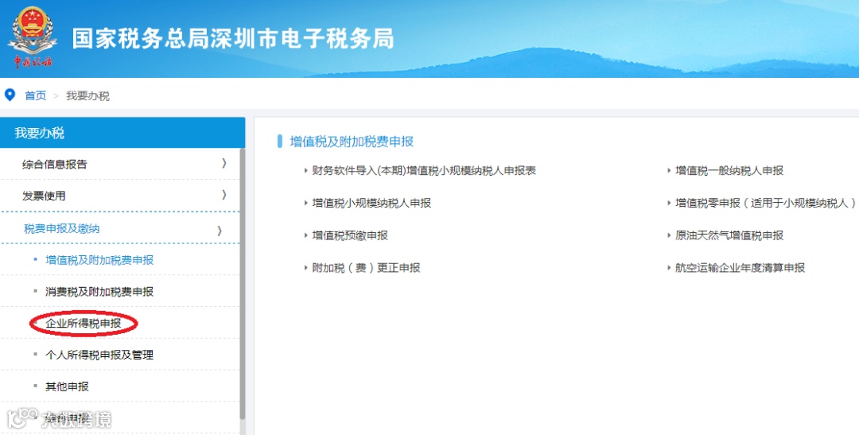859x435 pixels.
Task: Open 原油天然气增值税申报 link
Action: [729, 235]
